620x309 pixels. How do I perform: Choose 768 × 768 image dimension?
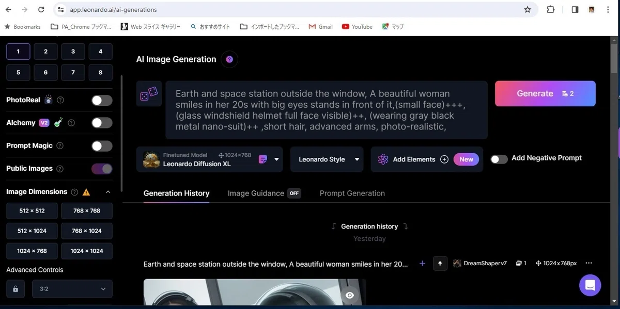pyautogui.click(x=86, y=211)
